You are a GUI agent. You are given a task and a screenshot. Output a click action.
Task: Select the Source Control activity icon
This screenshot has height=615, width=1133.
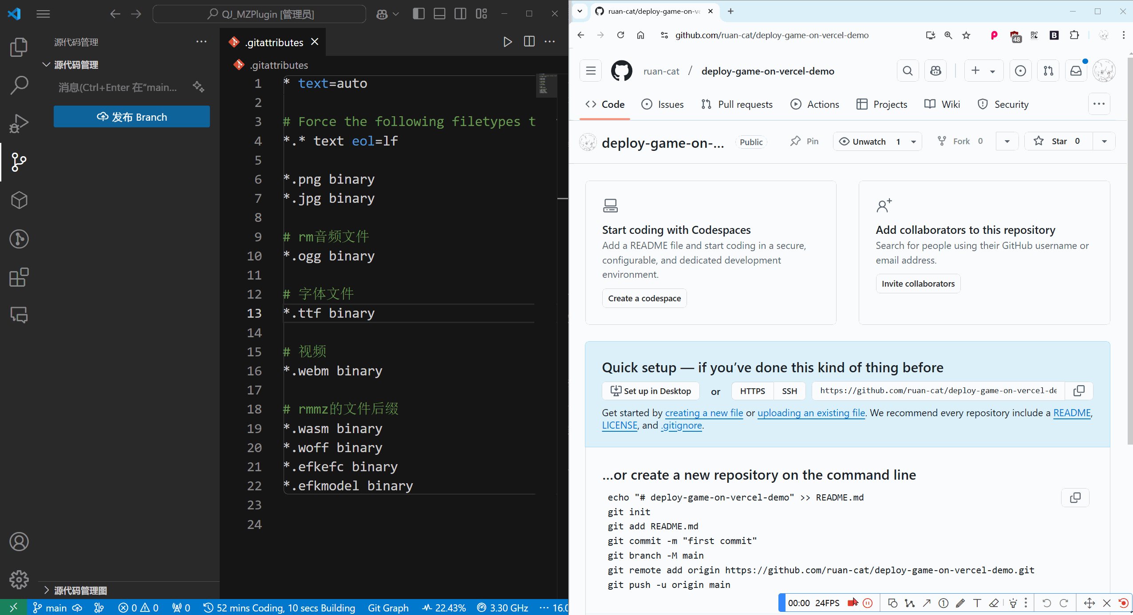tap(19, 162)
